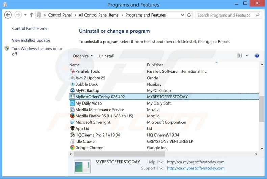
Task: Select the Idle Crawler program name
Action: (x=86, y=141)
